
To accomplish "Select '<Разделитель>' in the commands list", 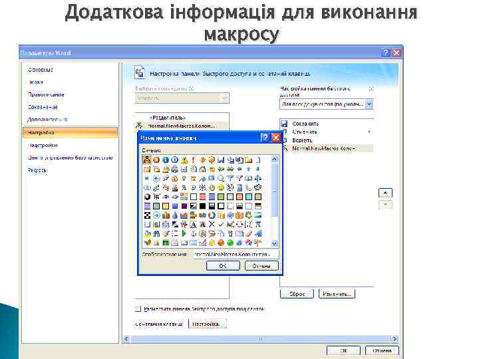I will [182, 118].
